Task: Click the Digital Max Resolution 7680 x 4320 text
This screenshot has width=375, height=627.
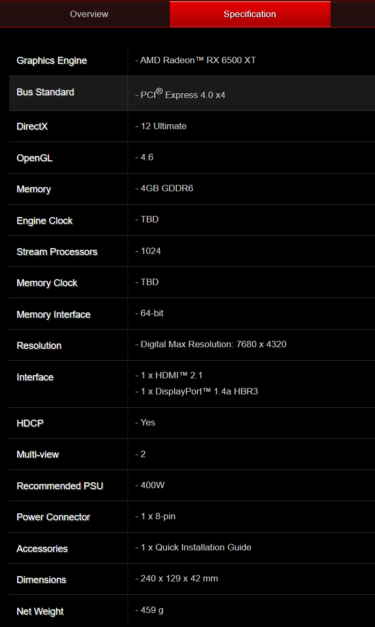Action: (x=211, y=344)
